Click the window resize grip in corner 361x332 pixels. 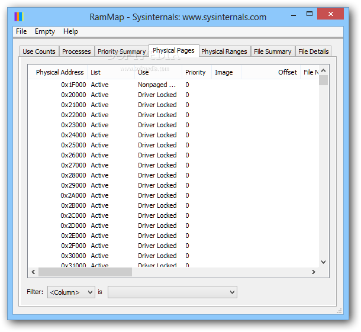click(339, 311)
